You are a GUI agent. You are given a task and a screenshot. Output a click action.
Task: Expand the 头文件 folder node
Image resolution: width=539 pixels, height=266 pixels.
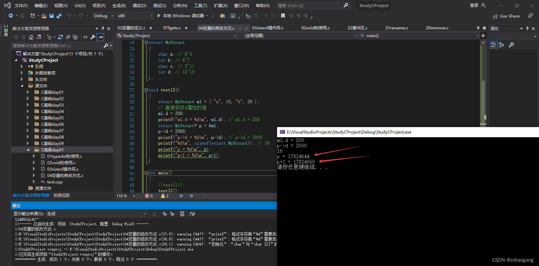tap(22, 79)
